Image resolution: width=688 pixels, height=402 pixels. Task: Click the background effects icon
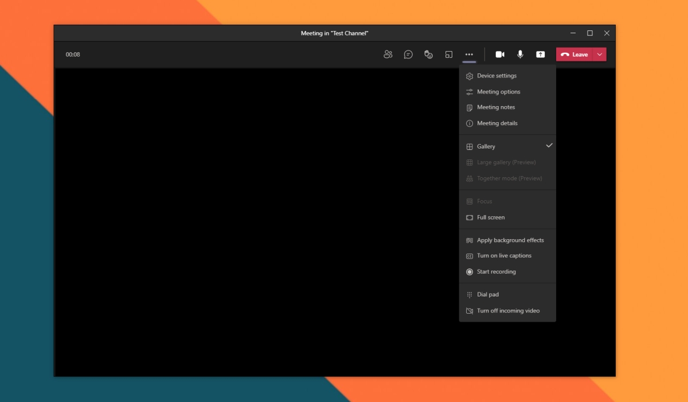click(x=470, y=240)
